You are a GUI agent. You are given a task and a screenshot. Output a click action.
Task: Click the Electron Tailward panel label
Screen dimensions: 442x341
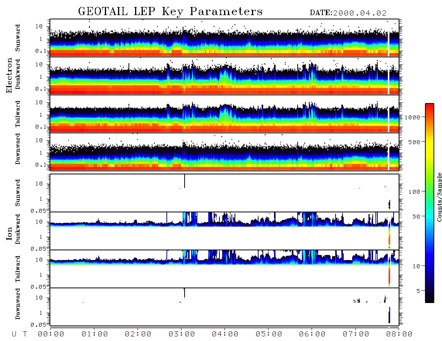pyautogui.click(x=18, y=114)
